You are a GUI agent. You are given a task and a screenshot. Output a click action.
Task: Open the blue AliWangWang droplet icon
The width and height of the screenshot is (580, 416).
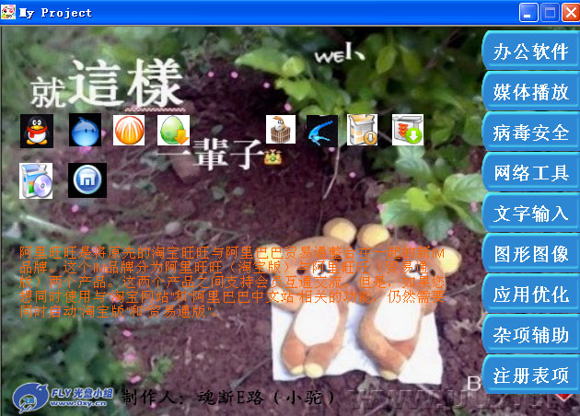point(85,130)
